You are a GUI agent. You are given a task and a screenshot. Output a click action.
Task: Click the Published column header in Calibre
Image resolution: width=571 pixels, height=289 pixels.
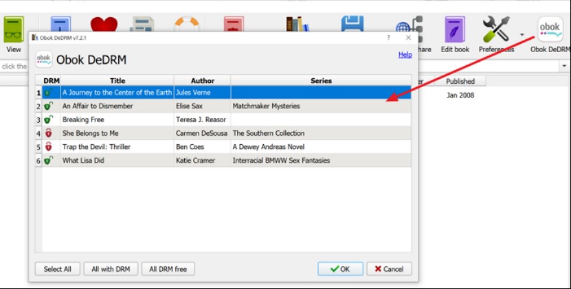pyautogui.click(x=460, y=81)
